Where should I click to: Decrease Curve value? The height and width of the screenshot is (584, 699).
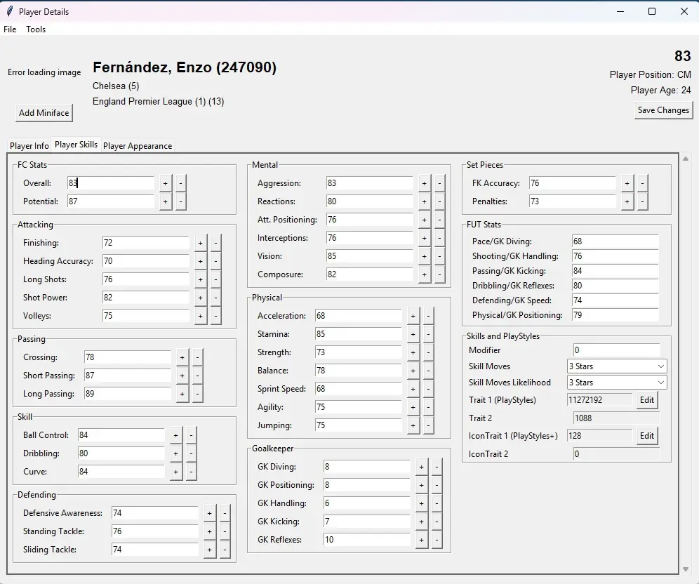(192, 472)
